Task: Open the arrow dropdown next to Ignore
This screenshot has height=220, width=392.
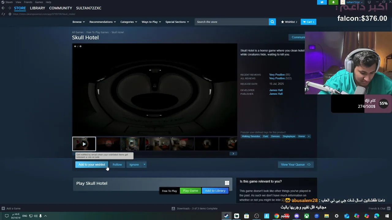Action: 144,164
